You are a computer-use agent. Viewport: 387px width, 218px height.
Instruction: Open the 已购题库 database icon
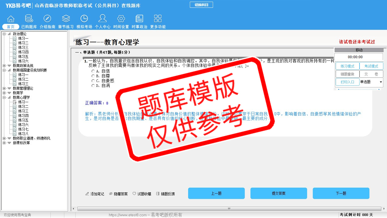[29, 19]
